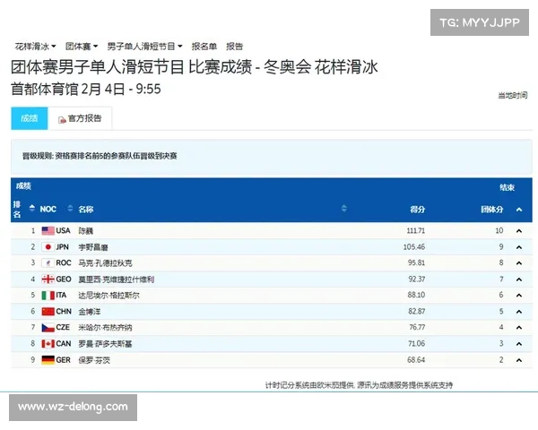The image size is (538, 430).
Task: Expand details for CAN row
Action: point(519,344)
